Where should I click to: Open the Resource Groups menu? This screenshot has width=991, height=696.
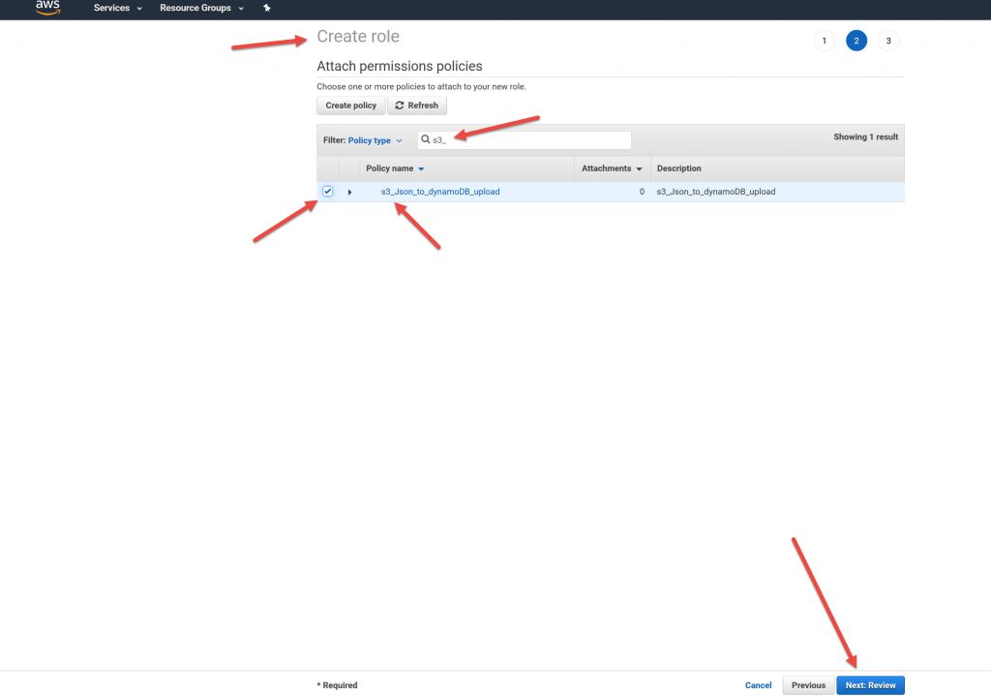[x=201, y=8]
